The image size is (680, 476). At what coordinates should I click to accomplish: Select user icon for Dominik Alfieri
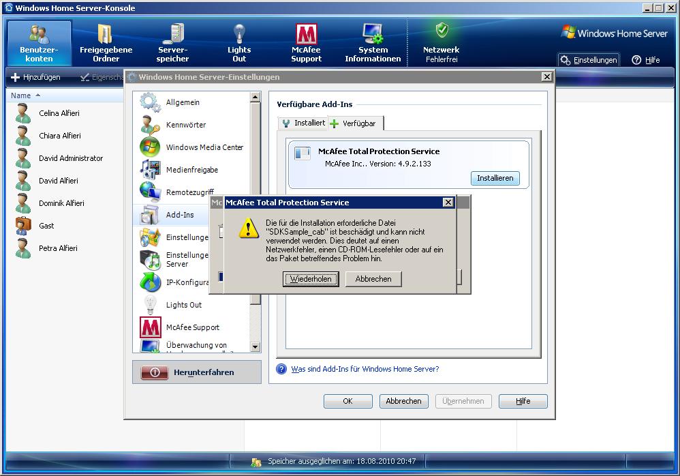(23, 203)
